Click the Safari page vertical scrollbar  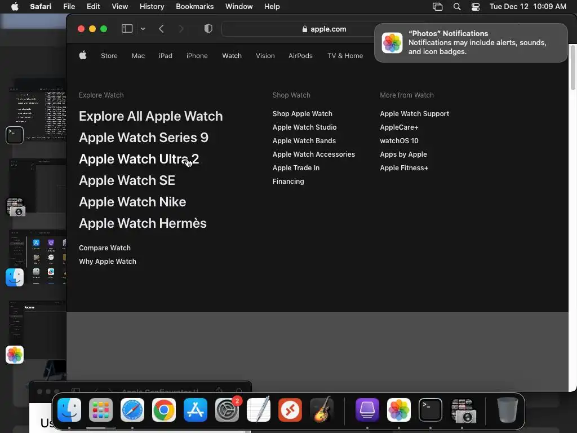click(x=572, y=68)
